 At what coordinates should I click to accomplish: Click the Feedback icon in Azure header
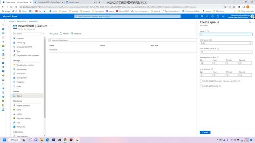pyautogui.click(x=223, y=16)
